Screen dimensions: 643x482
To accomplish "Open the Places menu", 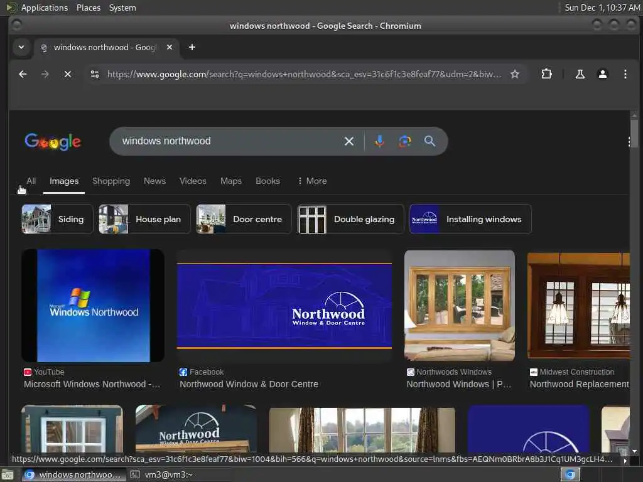I will point(88,8).
